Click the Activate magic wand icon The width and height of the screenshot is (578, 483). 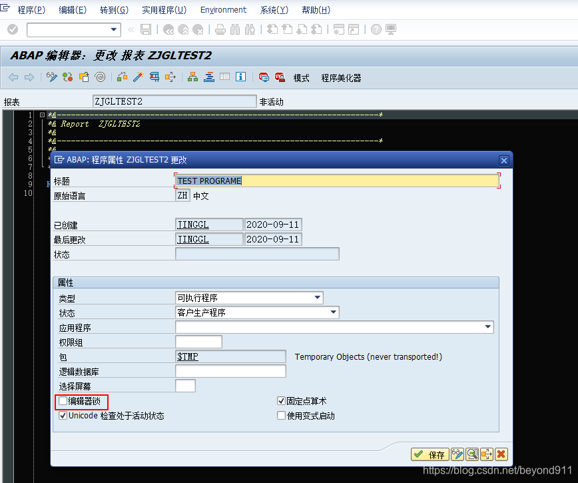139,77
